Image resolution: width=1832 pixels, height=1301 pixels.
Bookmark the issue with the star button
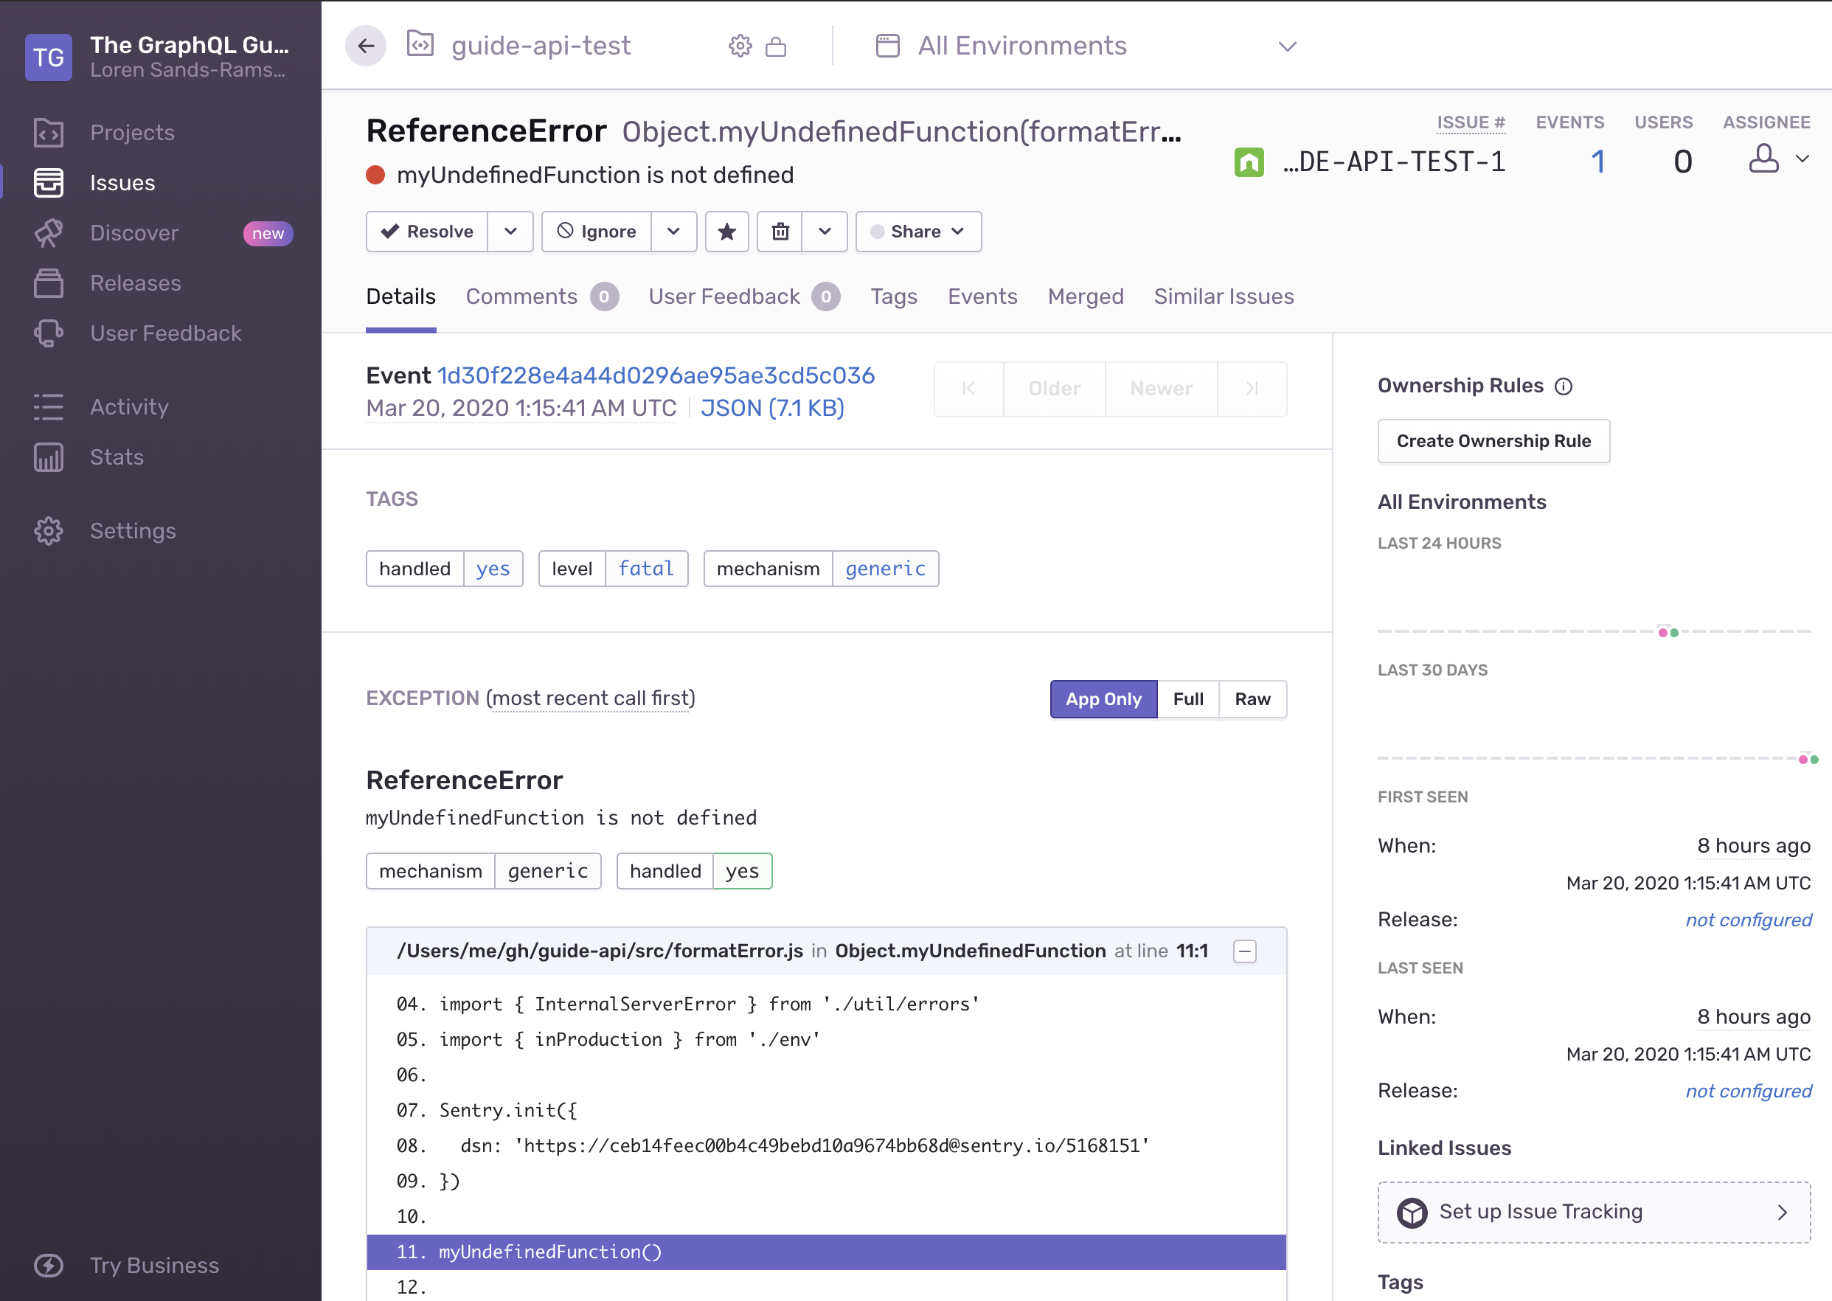pos(726,232)
